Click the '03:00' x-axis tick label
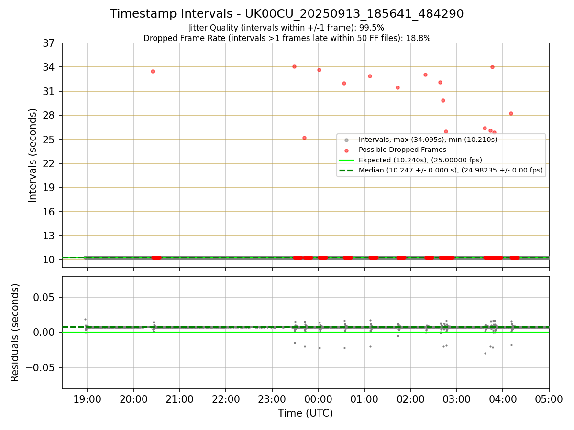 click(457, 399)
